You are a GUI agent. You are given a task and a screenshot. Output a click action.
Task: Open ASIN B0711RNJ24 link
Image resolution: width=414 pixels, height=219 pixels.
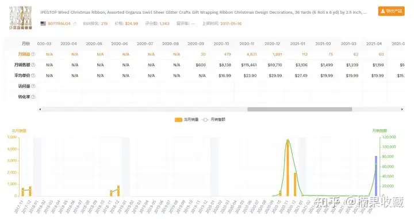[59, 24]
